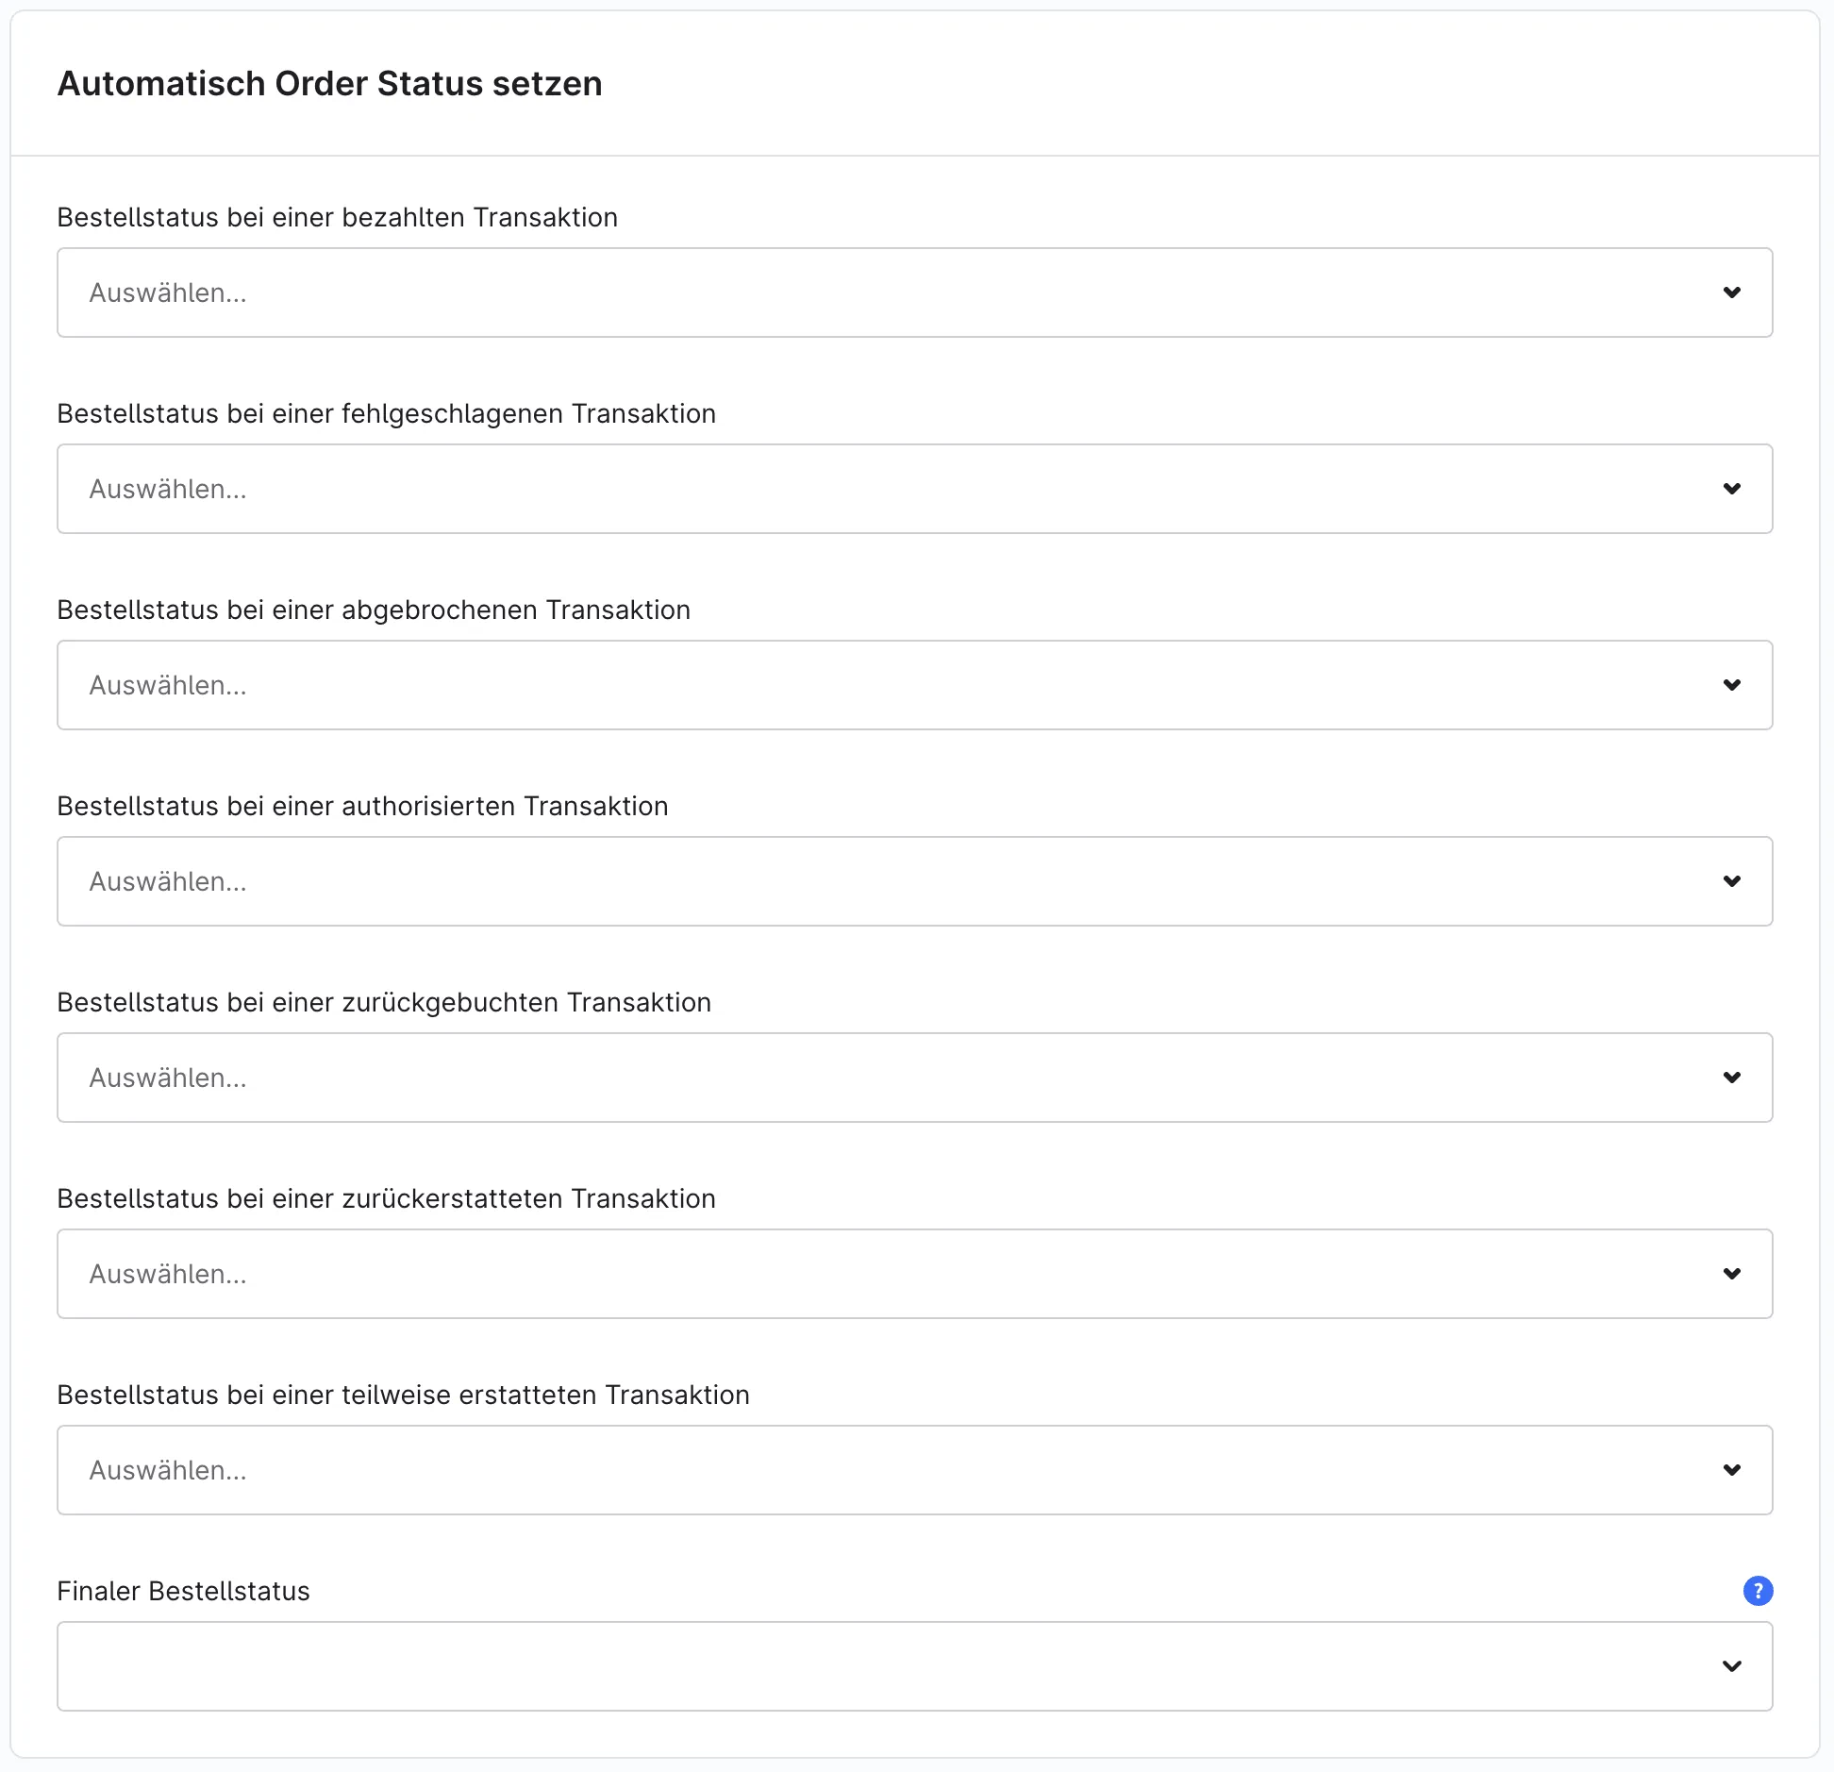The width and height of the screenshot is (1834, 1772).
Task: Click the chevron arrow of zurückerstatteten Transaktion dropdown
Action: click(1732, 1274)
